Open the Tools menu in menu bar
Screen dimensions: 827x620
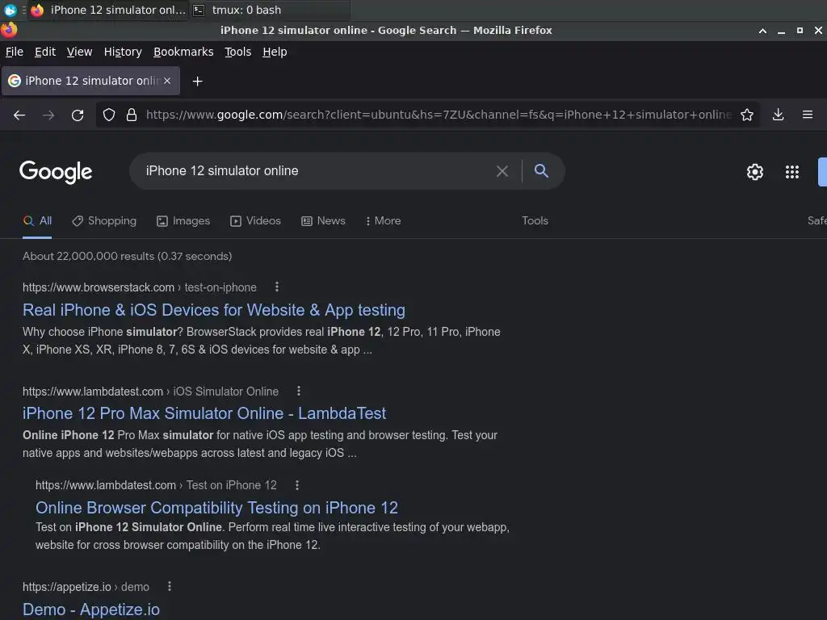pyautogui.click(x=238, y=52)
